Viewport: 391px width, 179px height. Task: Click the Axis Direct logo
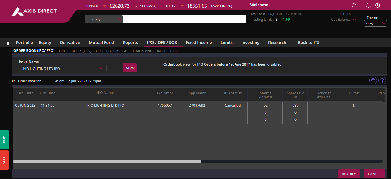click(34, 11)
